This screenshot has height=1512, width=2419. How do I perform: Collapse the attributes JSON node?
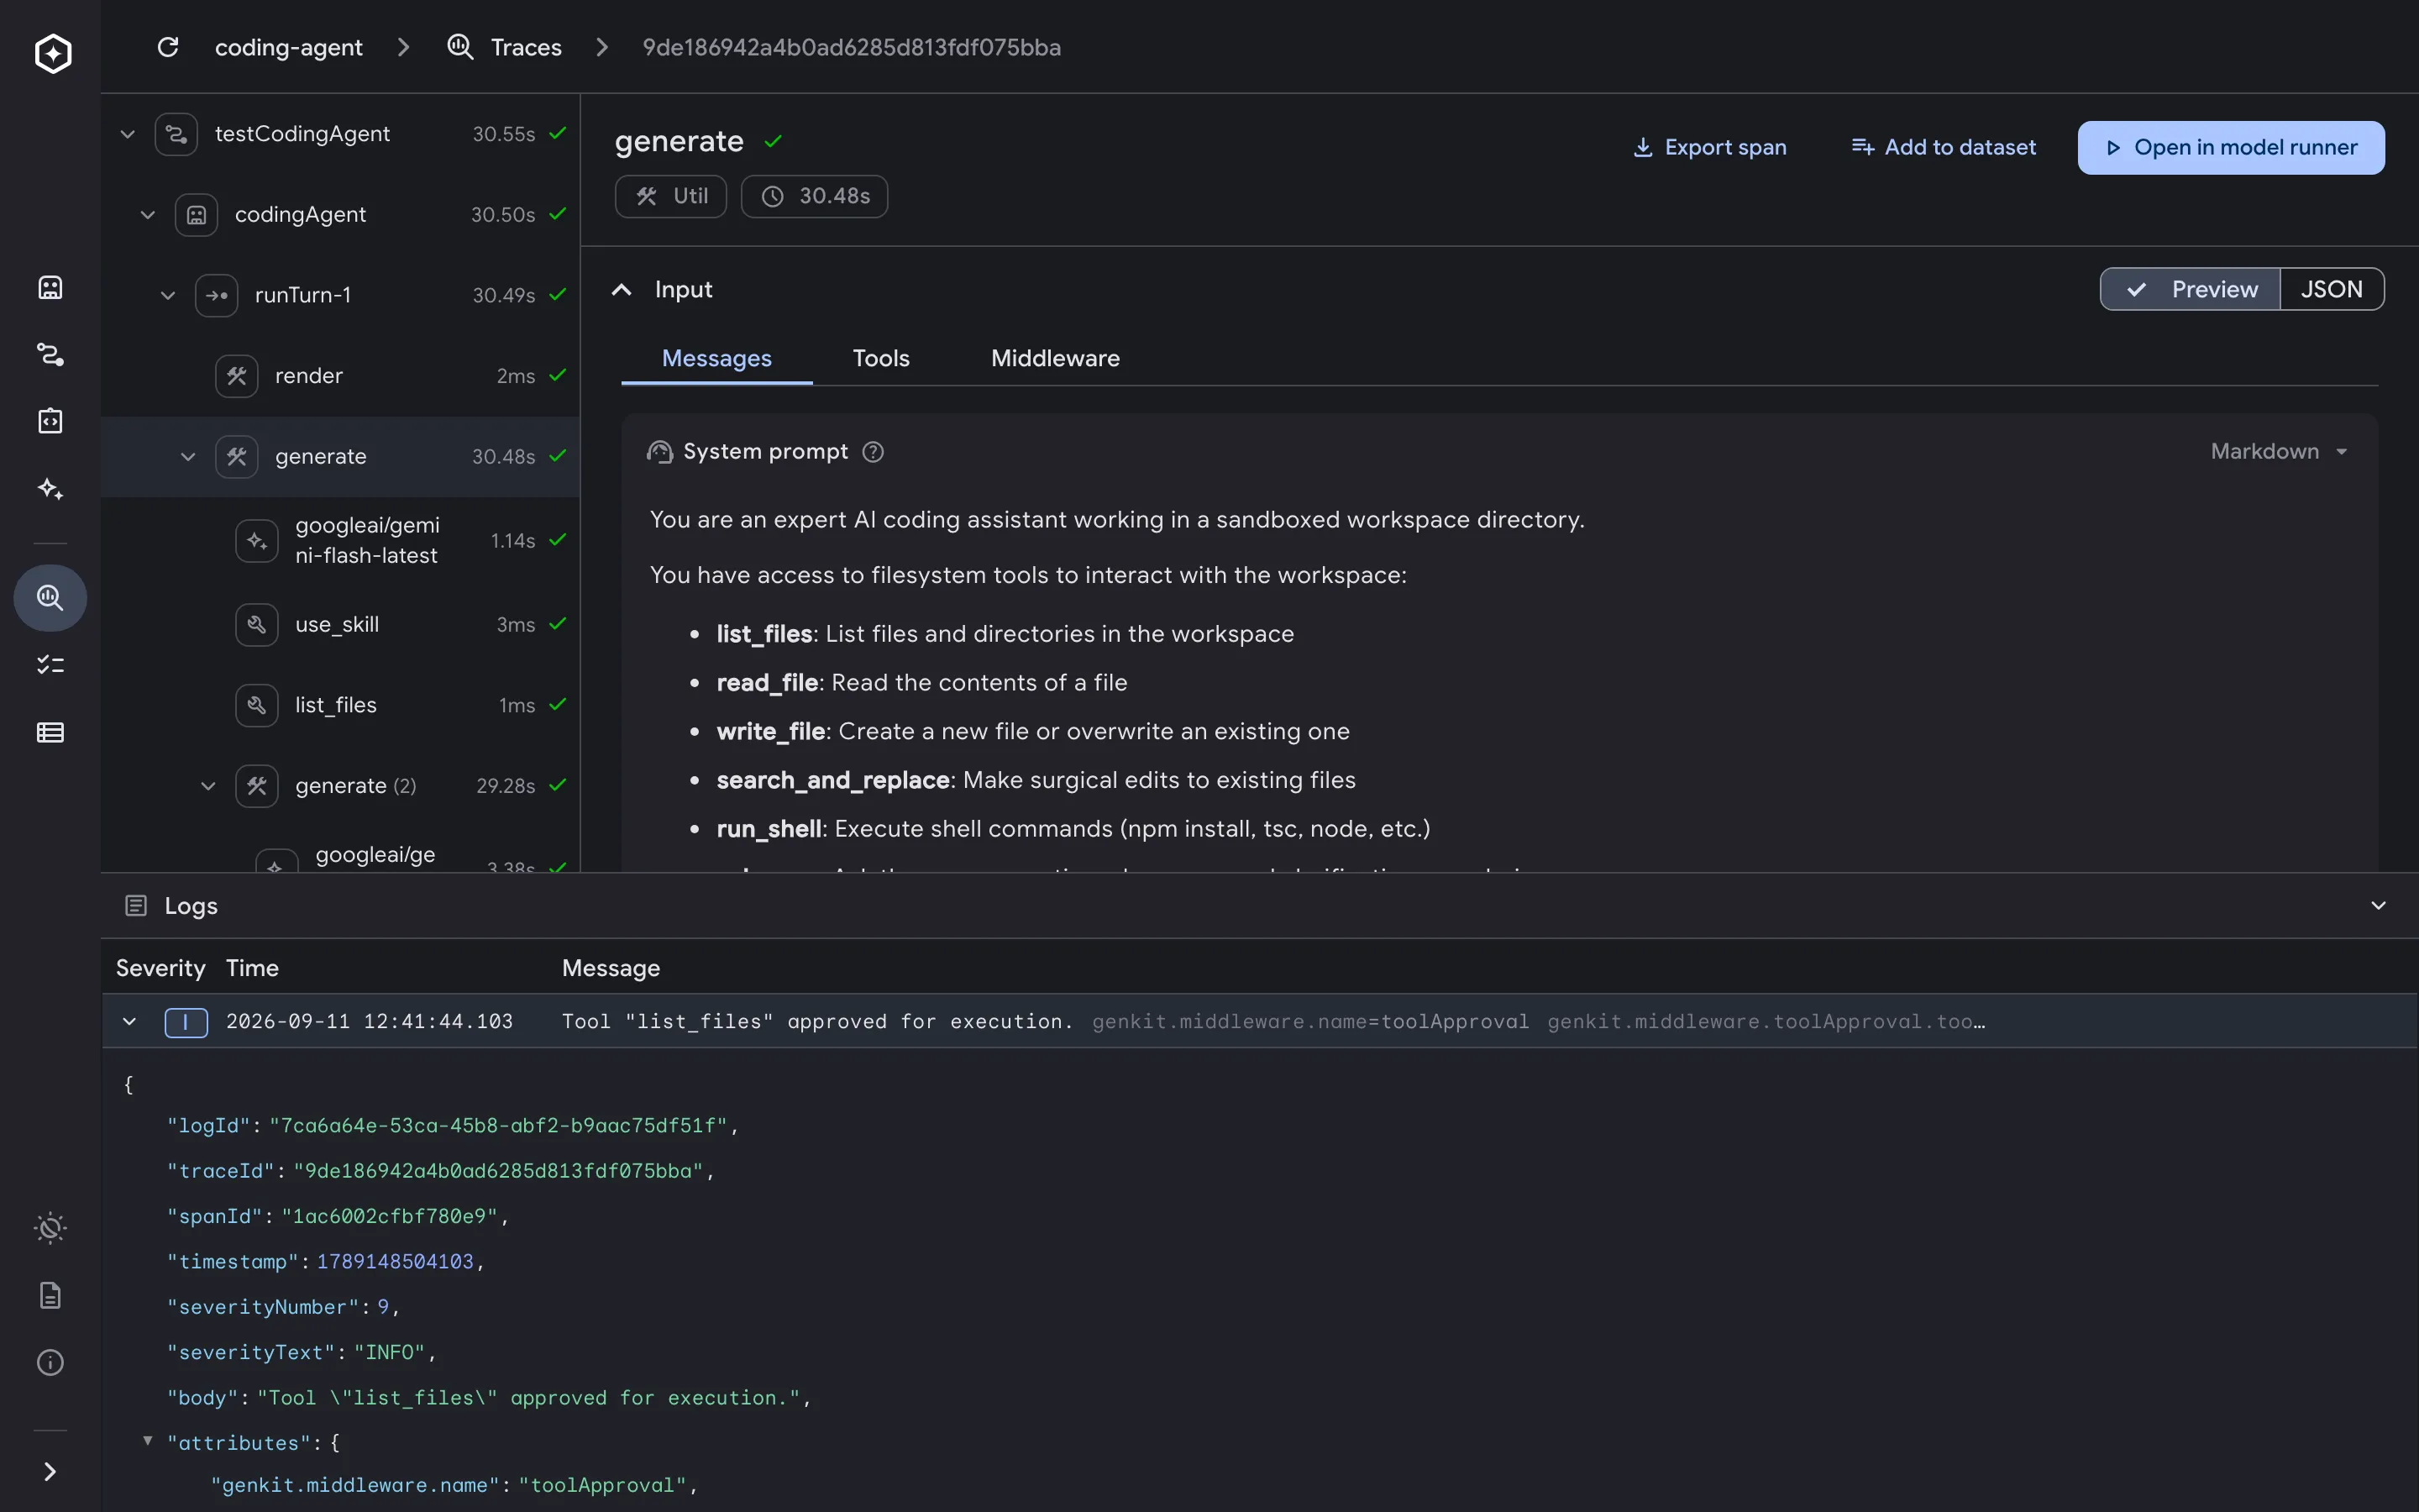point(148,1441)
